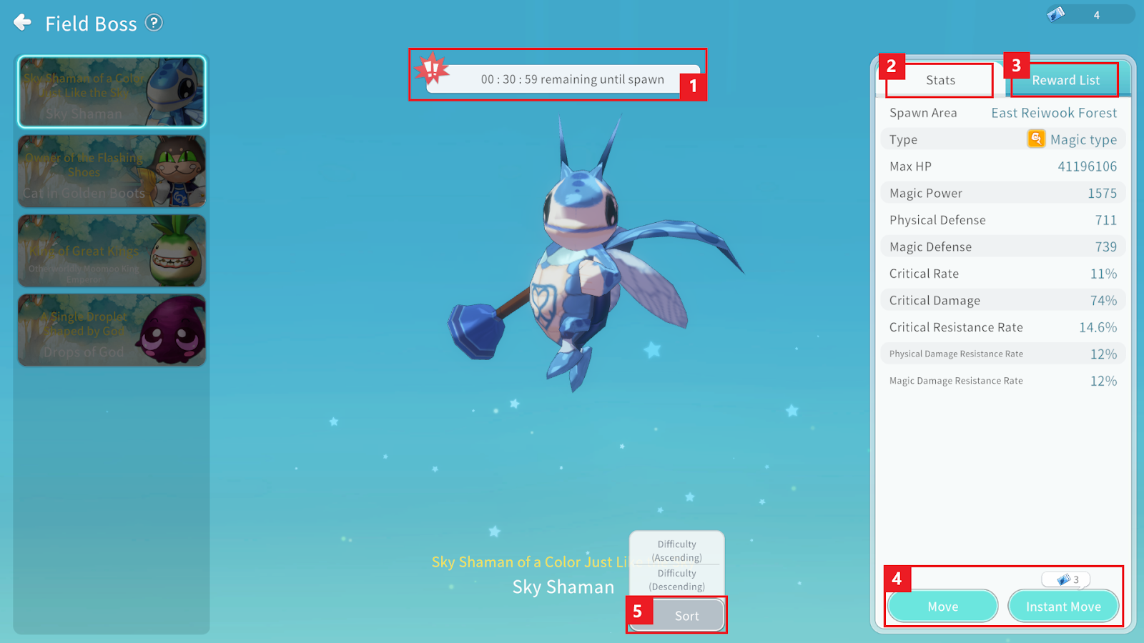Choose Difficulty (Descending) sort option

tap(676, 579)
